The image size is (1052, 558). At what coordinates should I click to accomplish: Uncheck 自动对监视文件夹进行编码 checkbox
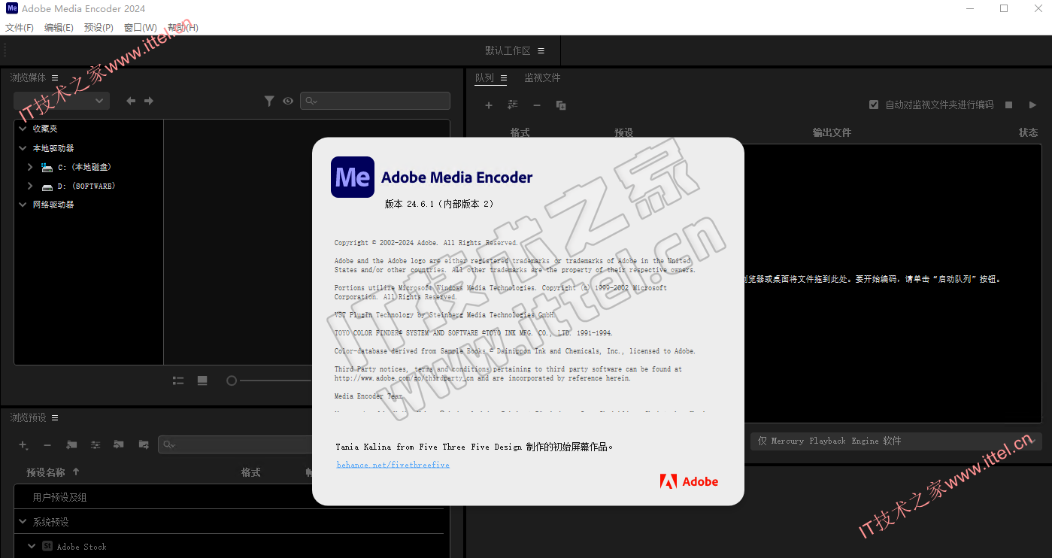(x=874, y=105)
